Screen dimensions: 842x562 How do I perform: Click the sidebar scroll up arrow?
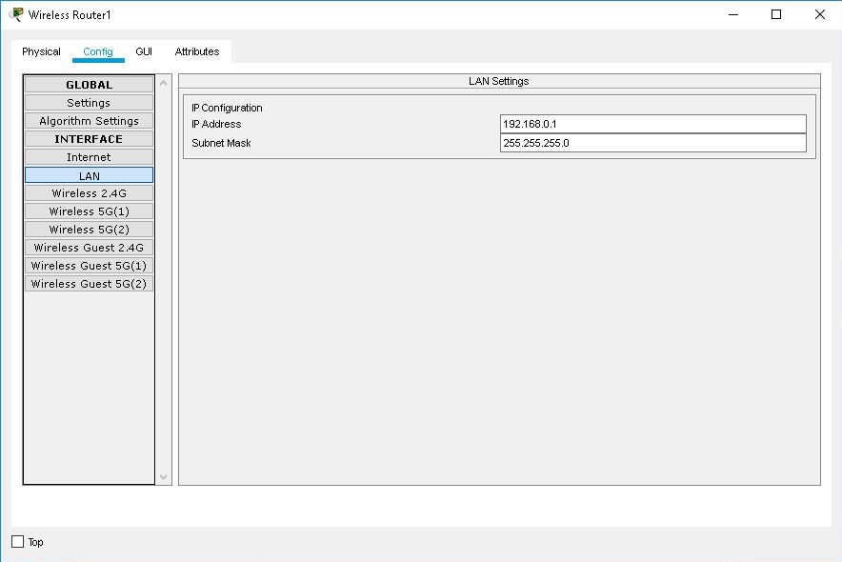163,83
